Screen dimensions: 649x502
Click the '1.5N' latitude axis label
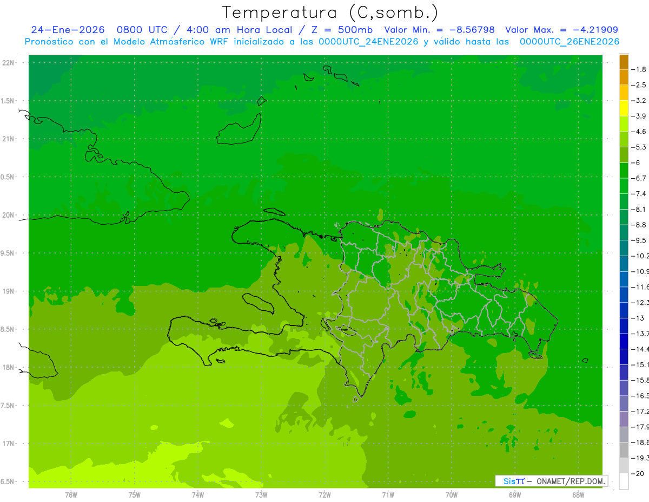click(9, 101)
